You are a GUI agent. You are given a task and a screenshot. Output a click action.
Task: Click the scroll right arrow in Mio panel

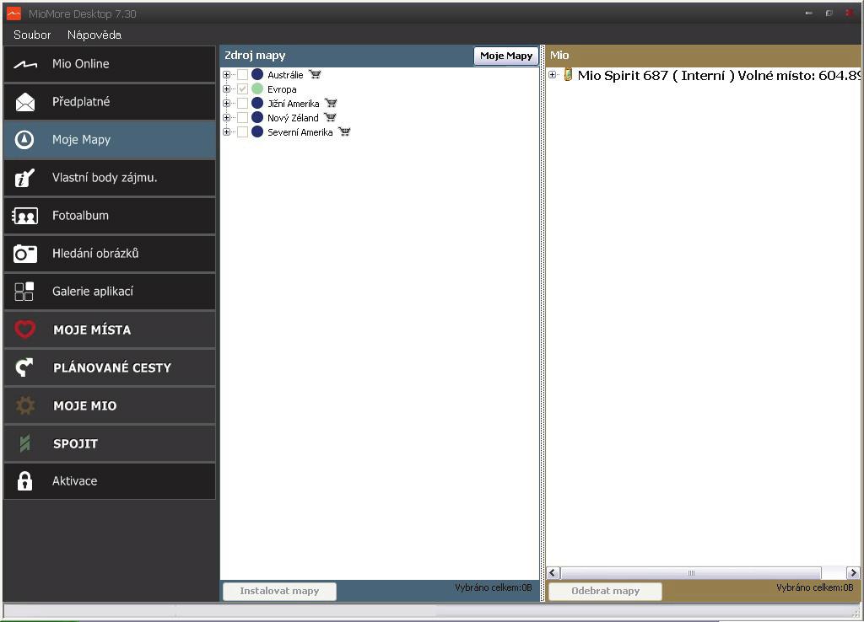853,572
